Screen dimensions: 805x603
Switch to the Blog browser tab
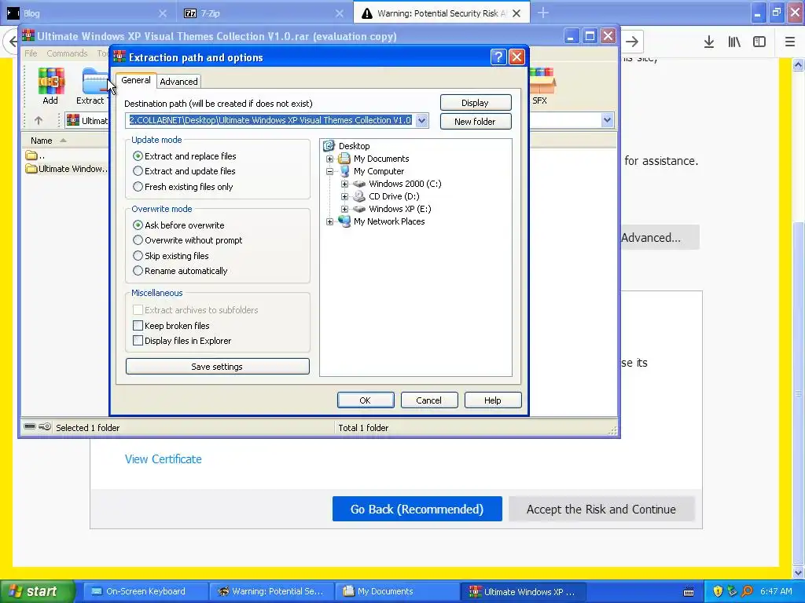point(87,13)
